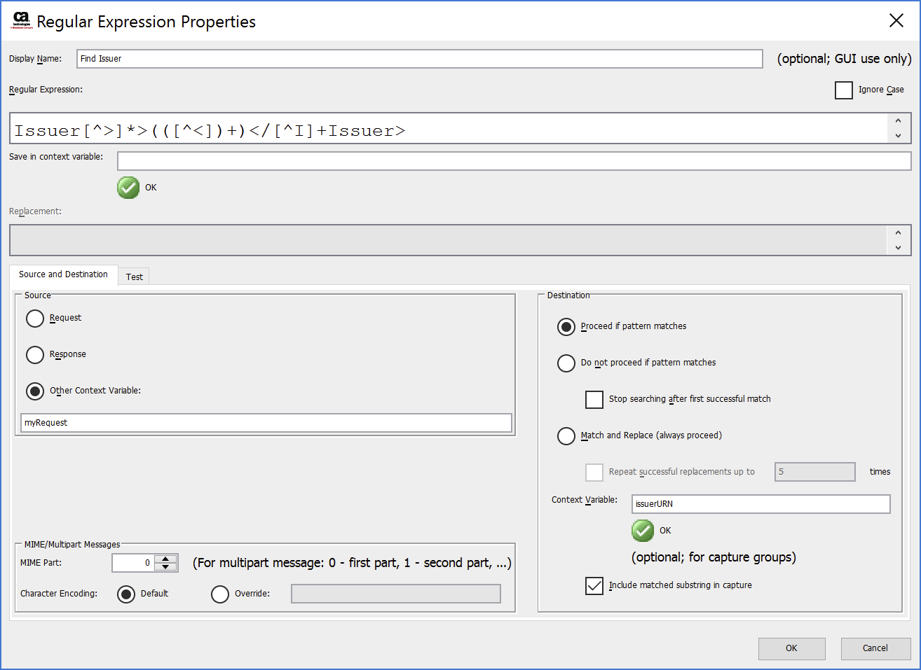The image size is (921, 670).
Task: Enable Ignore Case
Action: tap(844, 90)
